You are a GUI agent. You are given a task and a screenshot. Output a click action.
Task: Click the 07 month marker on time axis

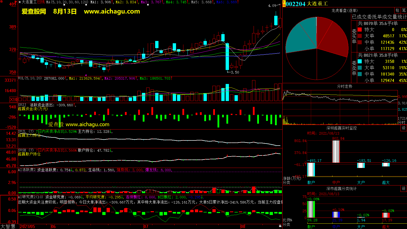146,226
